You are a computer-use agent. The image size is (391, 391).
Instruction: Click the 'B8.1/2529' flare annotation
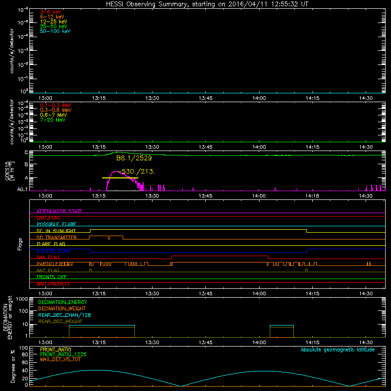[x=134, y=158]
